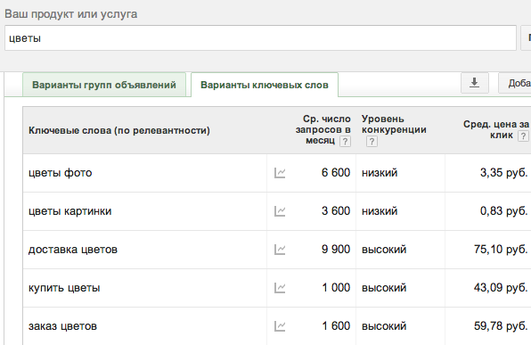The height and width of the screenshot is (345, 531).
Task: Click the 6 600 monthly searches value
Action: click(336, 173)
